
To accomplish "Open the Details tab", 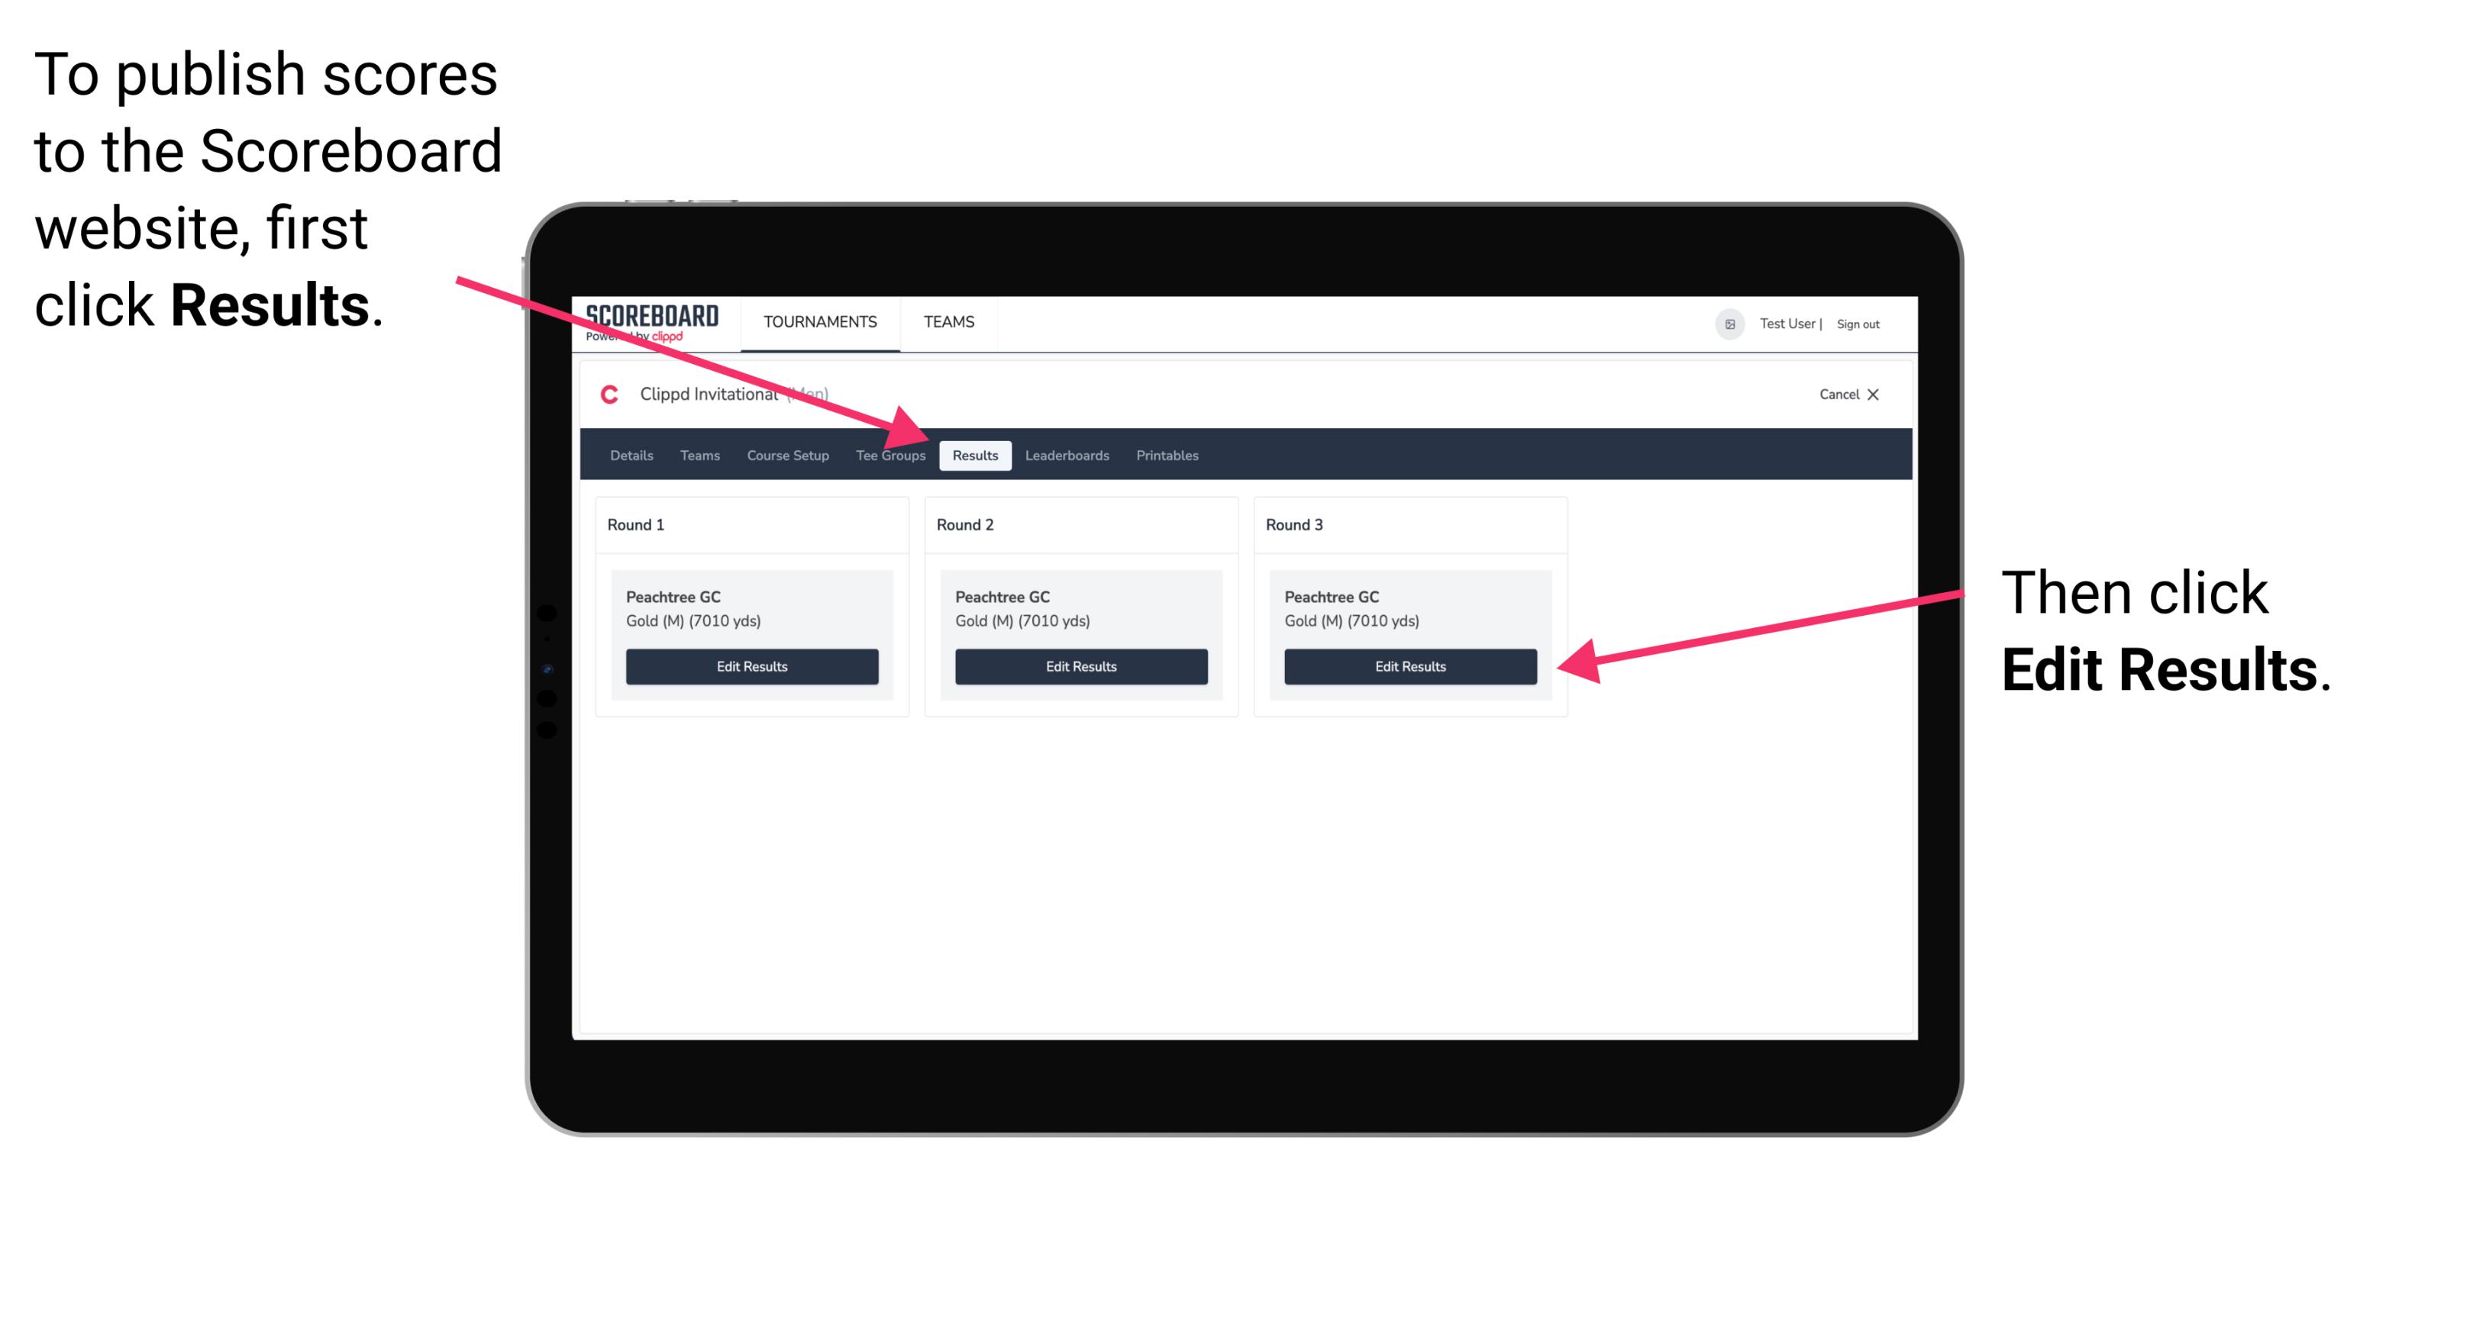I will [631, 456].
